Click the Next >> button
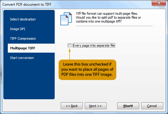The height and width of the screenshot is (114, 168). [x=96, y=106]
